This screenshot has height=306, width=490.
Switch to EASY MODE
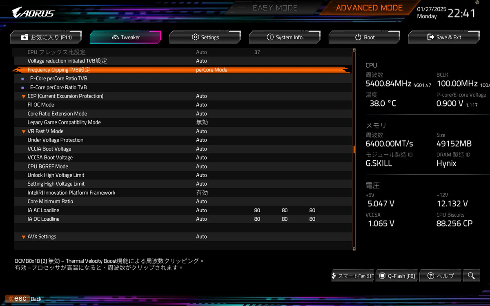(x=275, y=8)
